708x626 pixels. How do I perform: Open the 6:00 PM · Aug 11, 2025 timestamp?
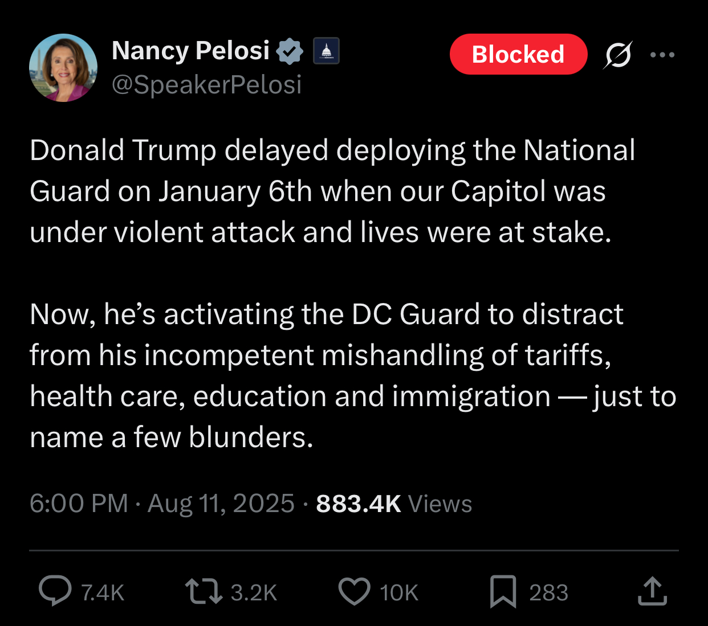pos(162,504)
